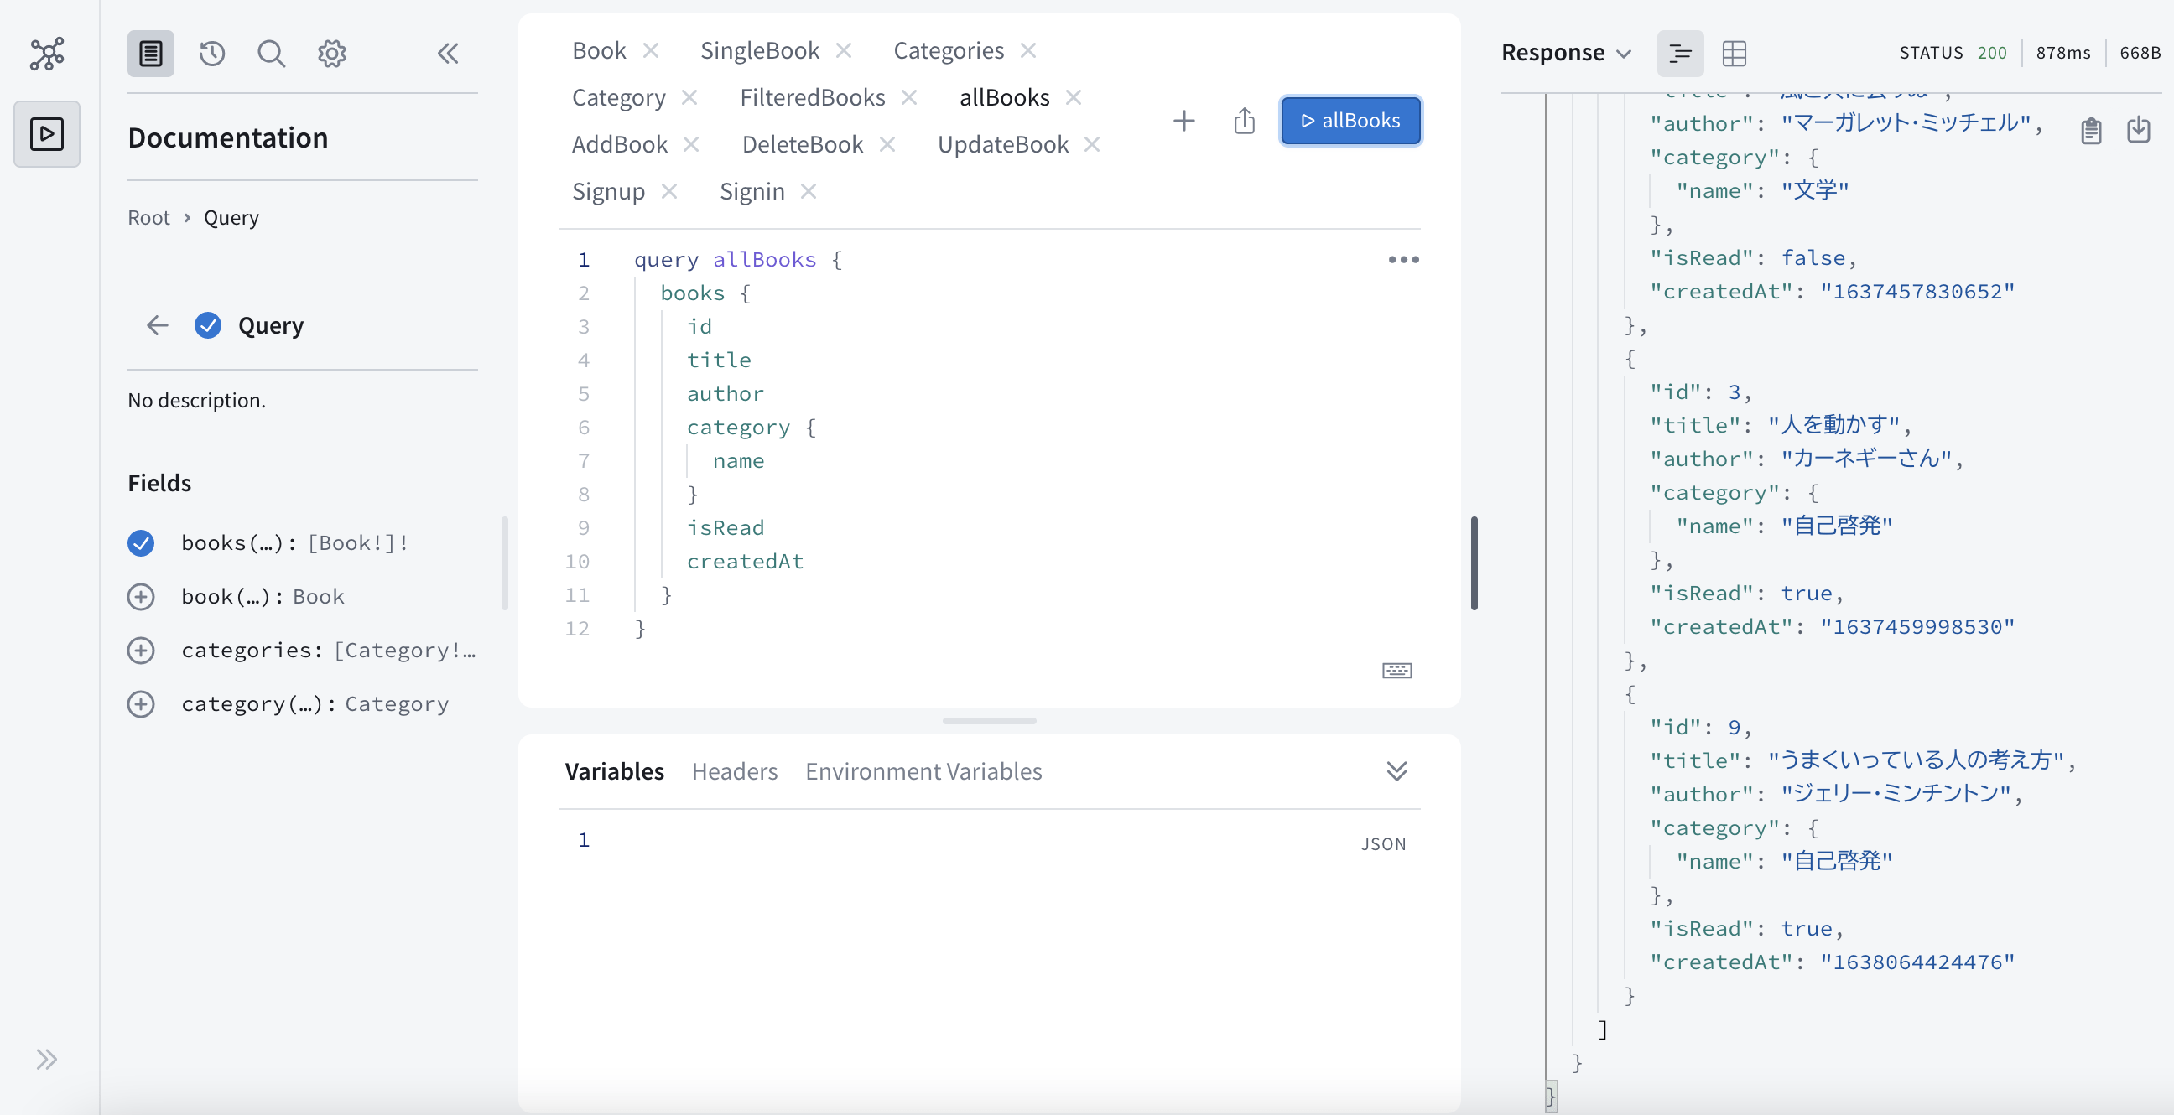Viewport: 2174px width, 1115px height.
Task: Go back with the arrow beside Query
Action: point(158,324)
